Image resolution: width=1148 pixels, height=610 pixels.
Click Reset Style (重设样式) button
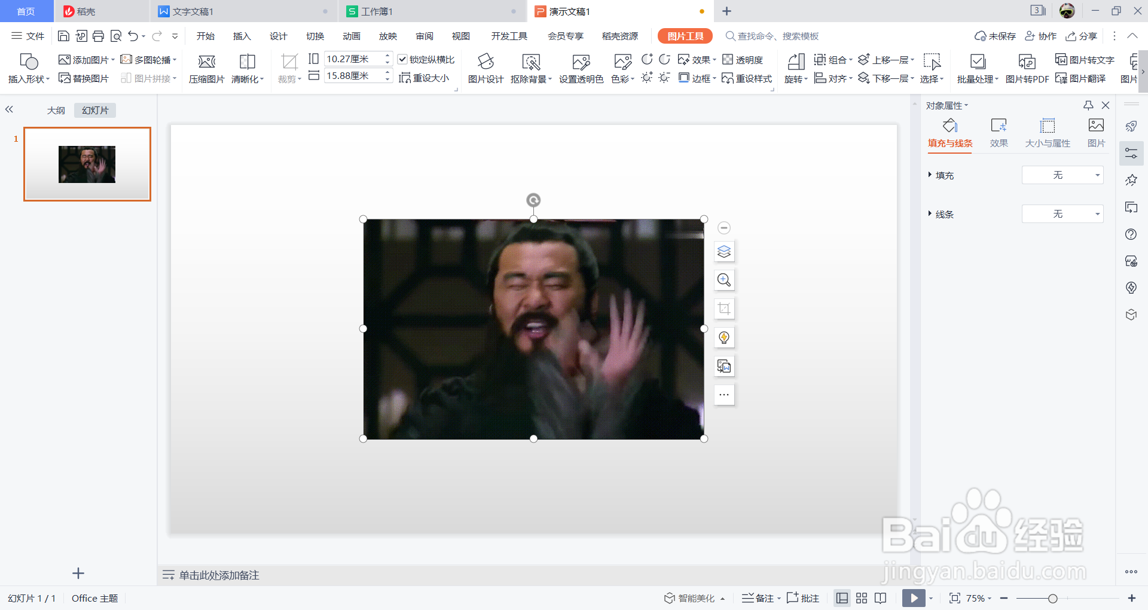pos(747,78)
